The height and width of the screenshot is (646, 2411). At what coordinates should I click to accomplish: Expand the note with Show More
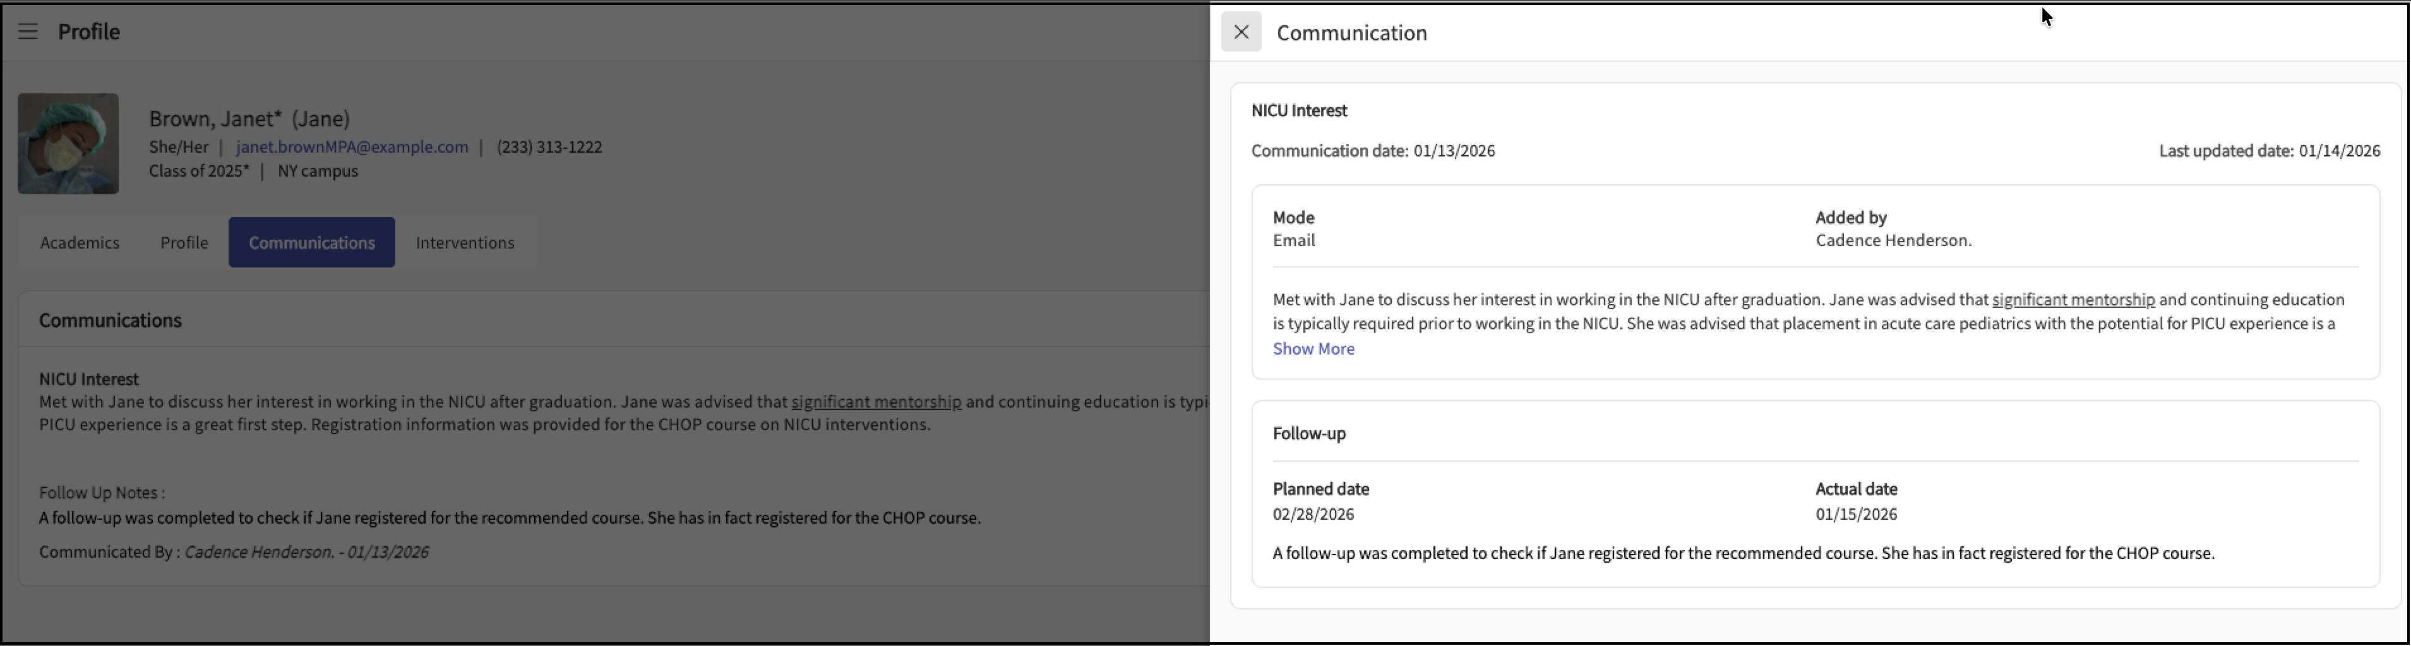coord(1313,349)
